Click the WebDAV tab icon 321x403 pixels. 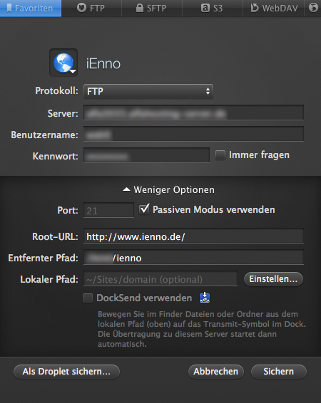[255, 8]
